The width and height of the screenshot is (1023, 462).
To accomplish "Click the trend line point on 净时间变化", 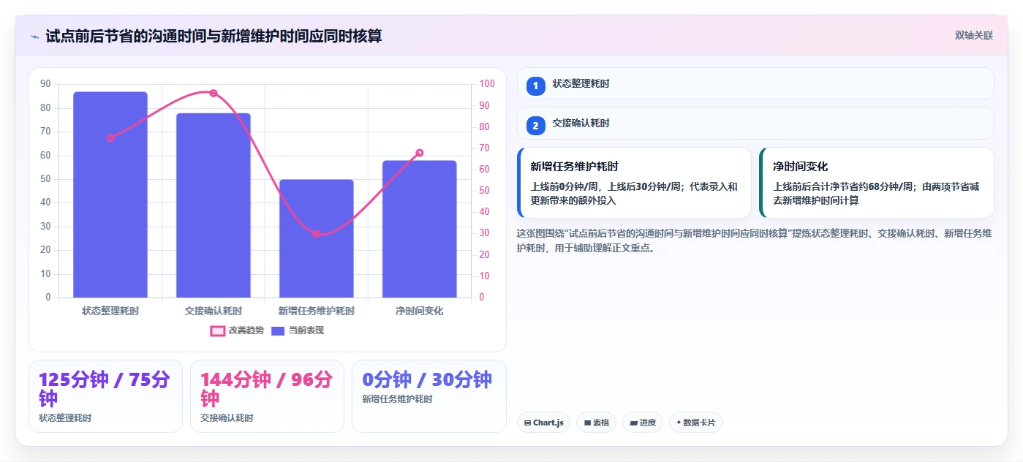I will coord(420,153).
